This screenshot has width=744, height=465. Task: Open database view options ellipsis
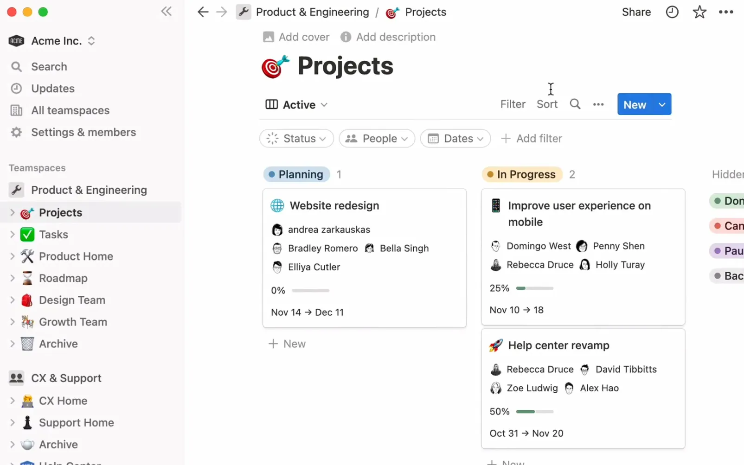598,104
